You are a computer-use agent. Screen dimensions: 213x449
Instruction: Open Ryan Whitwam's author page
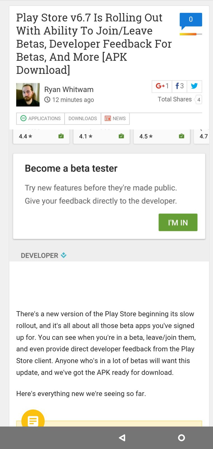69,90
